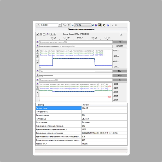Click the 17:11:34 mark on time axis

(80, 38)
